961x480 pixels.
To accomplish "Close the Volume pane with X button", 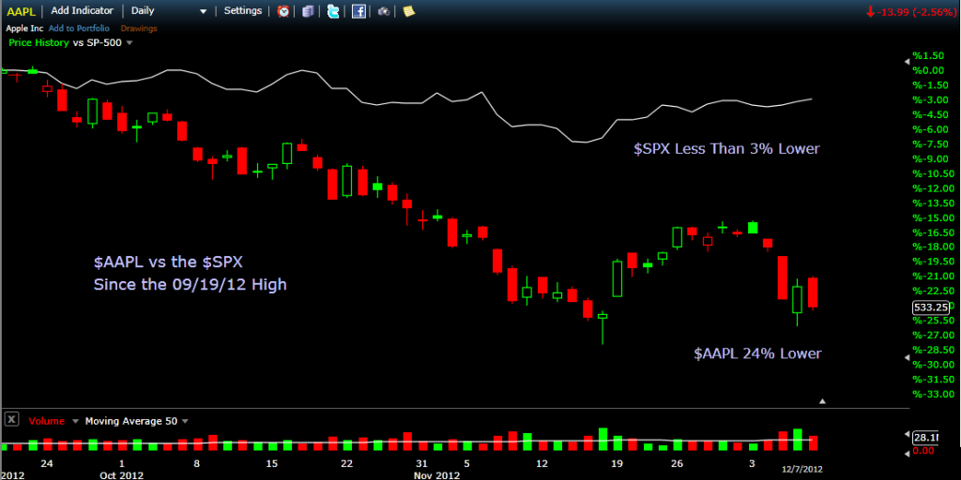I will 11,420.
